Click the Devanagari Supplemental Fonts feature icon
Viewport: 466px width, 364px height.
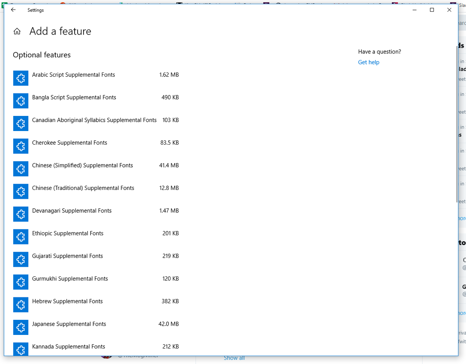point(21,214)
